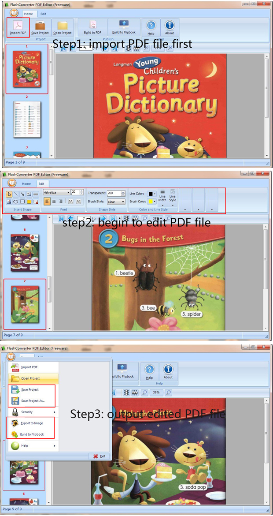Pick the yellow Highlight tool in Insert Shape
Screen dimensions: 273x516
[x=29, y=202]
